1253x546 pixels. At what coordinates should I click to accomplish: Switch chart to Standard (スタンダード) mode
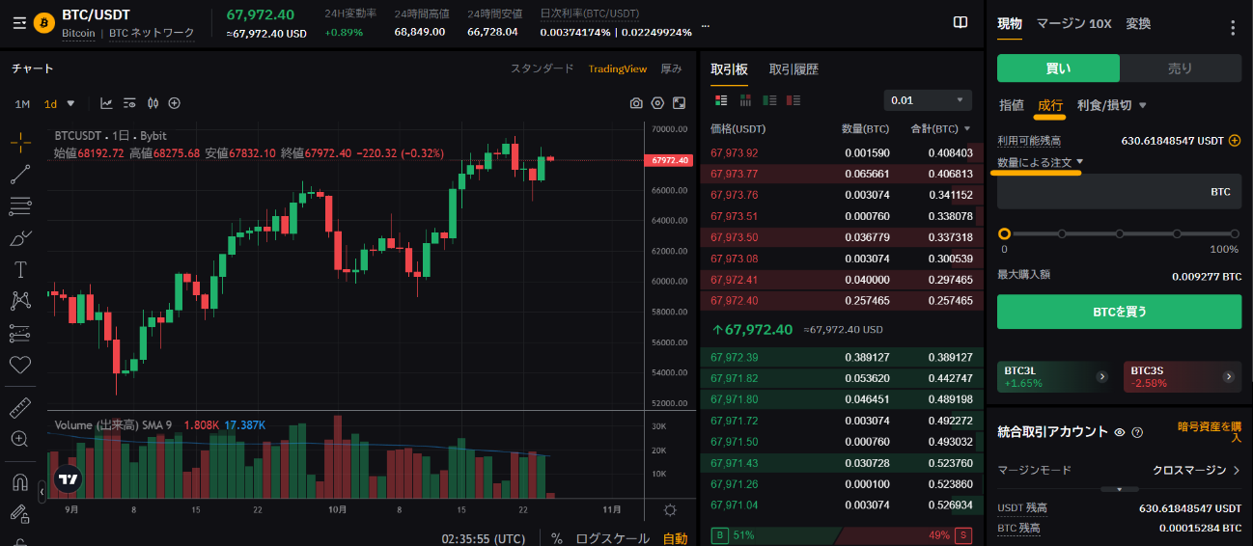coord(542,68)
